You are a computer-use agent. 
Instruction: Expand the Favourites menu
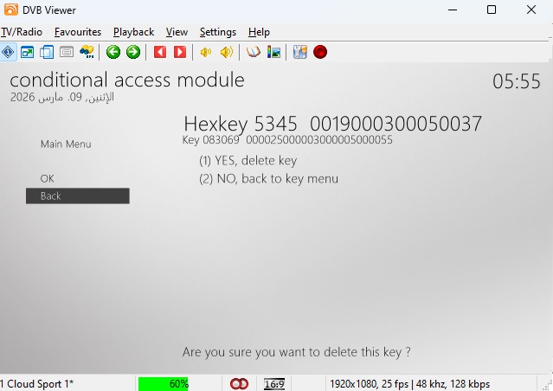[78, 32]
